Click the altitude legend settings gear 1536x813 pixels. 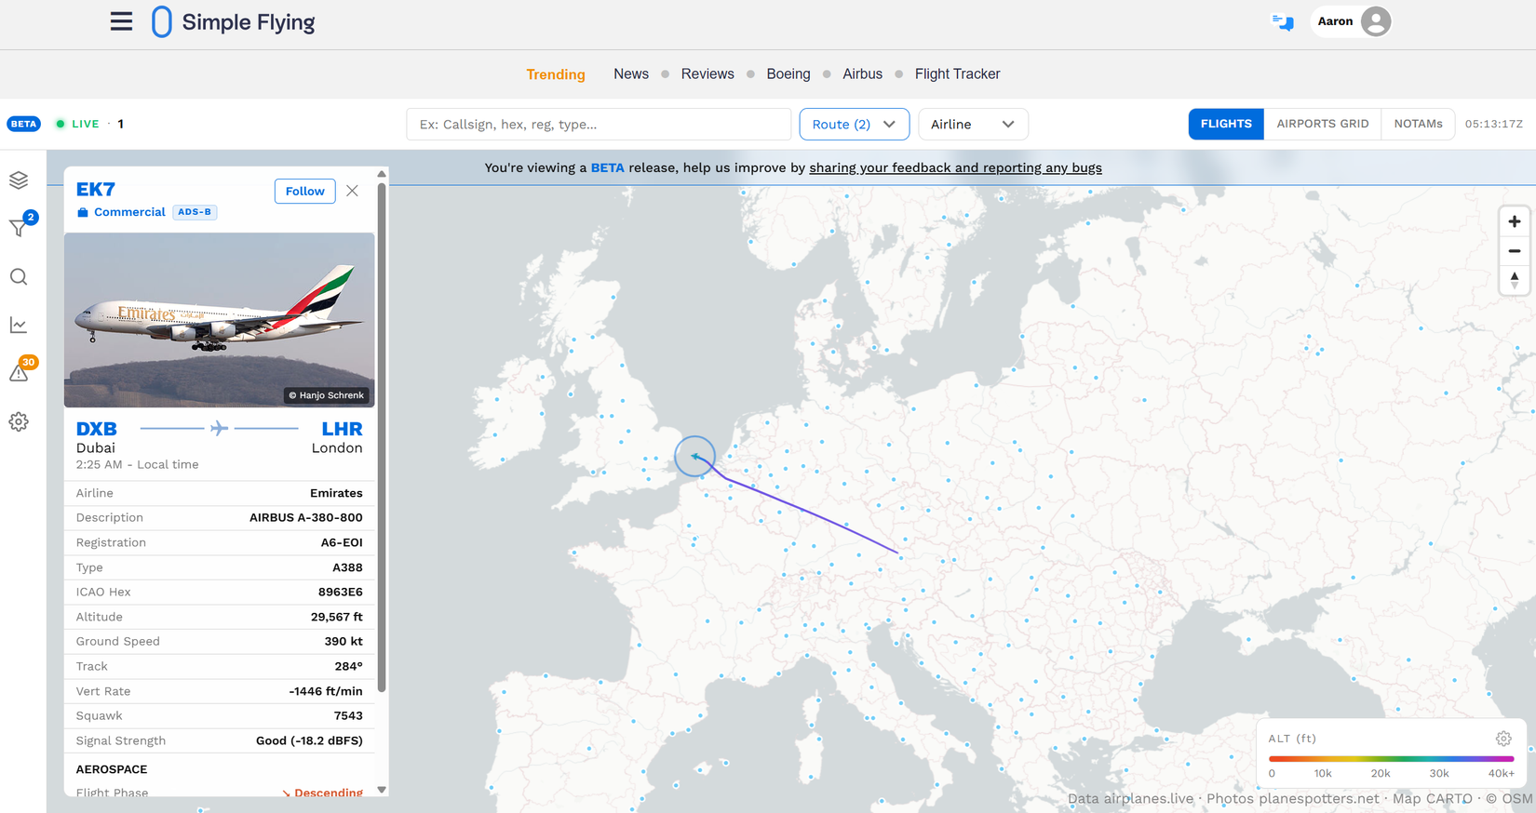point(1503,739)
